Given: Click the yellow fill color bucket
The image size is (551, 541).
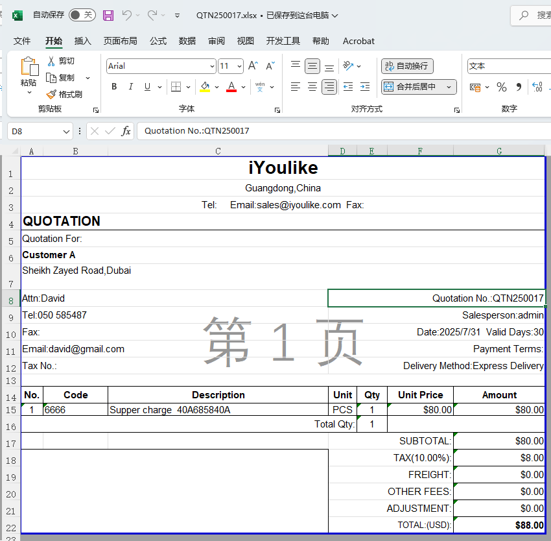Looking at the screenshot, I should click(205, 87).
